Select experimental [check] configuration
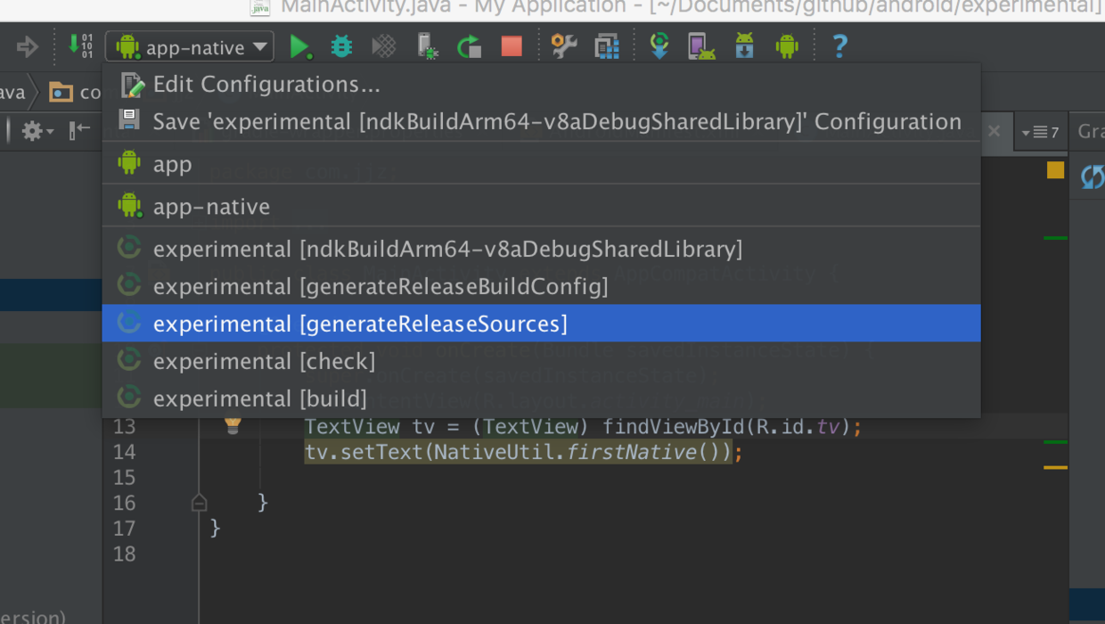Screen dimensions: 1105x624 tap(542, 361)
